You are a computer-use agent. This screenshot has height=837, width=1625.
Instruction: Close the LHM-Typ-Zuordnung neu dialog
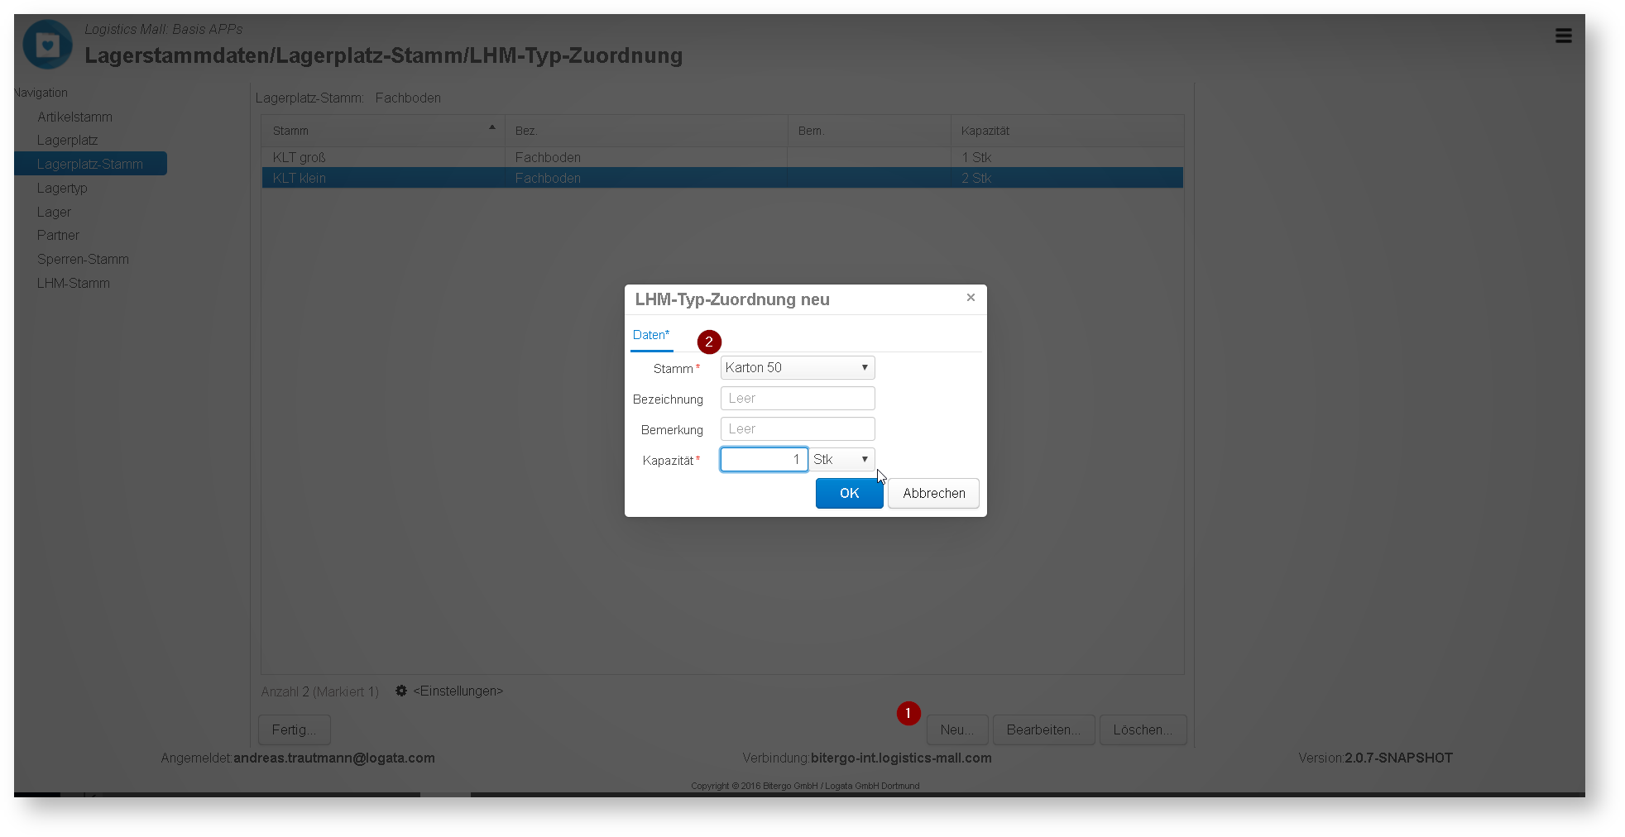pyautogui.click(x=971, y=298)
